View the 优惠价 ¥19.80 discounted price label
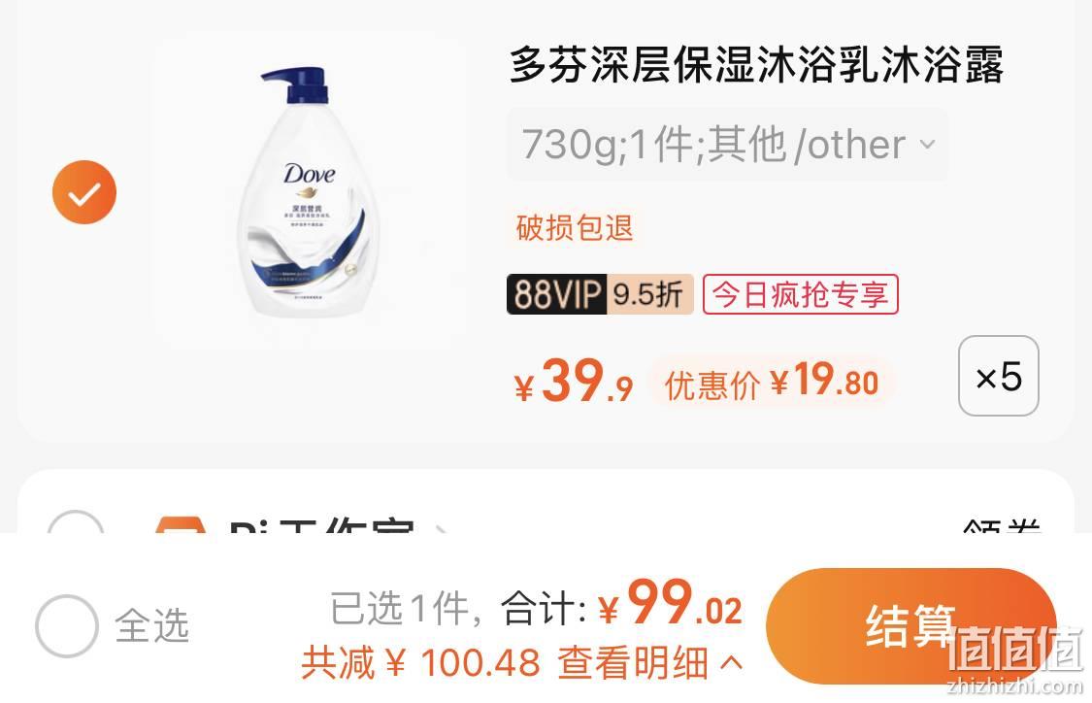This screenshot has height=703, width=1092. tap(771, 382)
